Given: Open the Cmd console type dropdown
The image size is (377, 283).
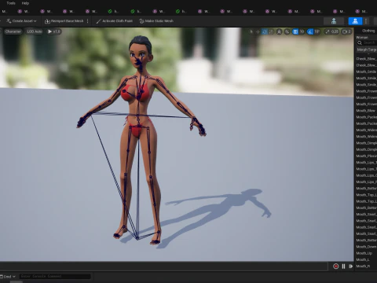Looking at the screenshot, I should (x=8, y=277).
